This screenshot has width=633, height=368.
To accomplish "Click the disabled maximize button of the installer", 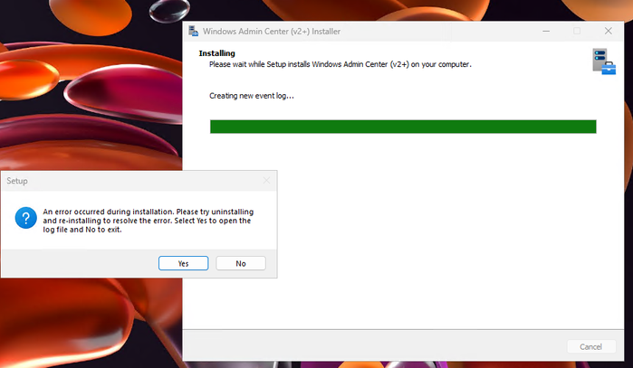I will point(577,31).
